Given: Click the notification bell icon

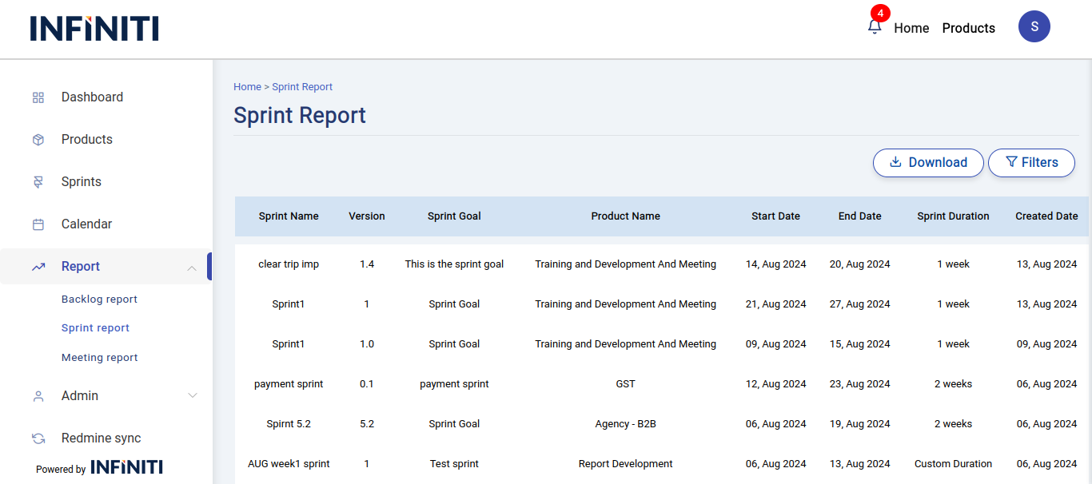Looking at the screenshot, I should coord(875,27).
